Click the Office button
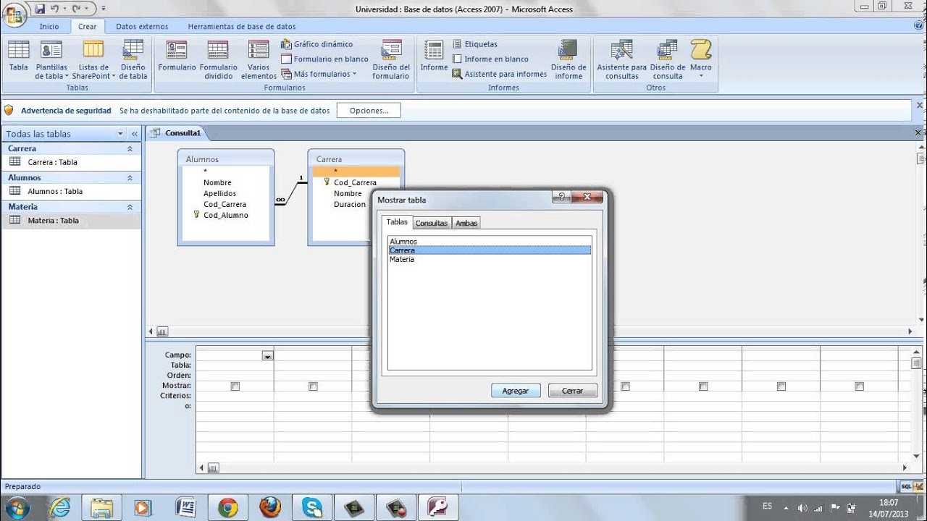The image size is (927, 521). tap(14, 13)
